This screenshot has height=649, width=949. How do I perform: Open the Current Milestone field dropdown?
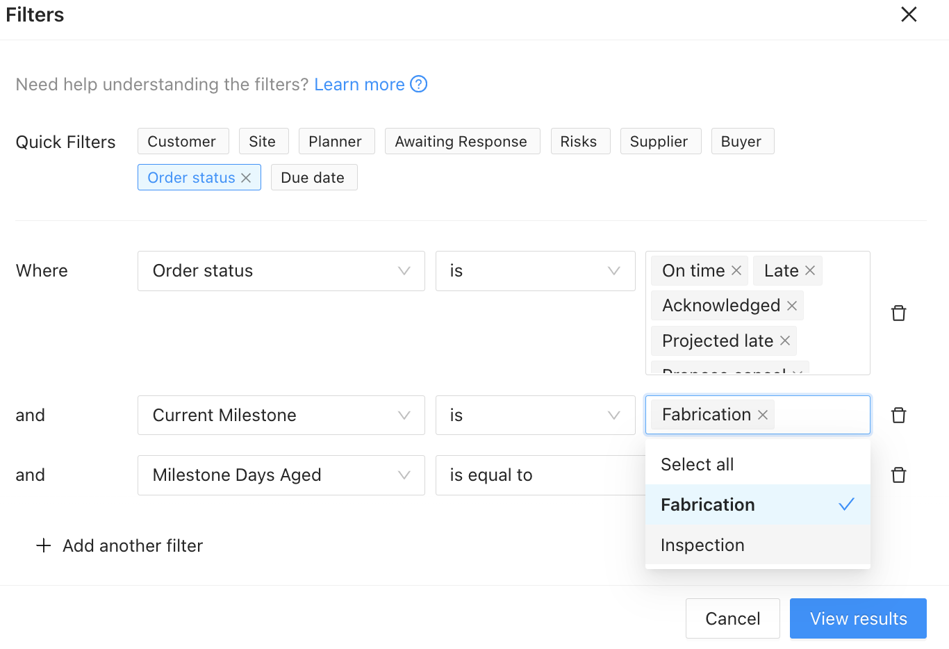[x=281, y=416]
